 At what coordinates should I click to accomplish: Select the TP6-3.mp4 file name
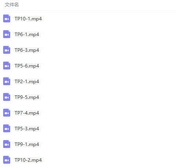click(x=27, y=50)
